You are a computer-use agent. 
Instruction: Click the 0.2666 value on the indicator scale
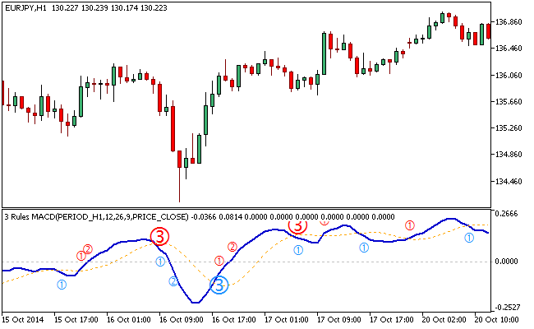point(510,214)
